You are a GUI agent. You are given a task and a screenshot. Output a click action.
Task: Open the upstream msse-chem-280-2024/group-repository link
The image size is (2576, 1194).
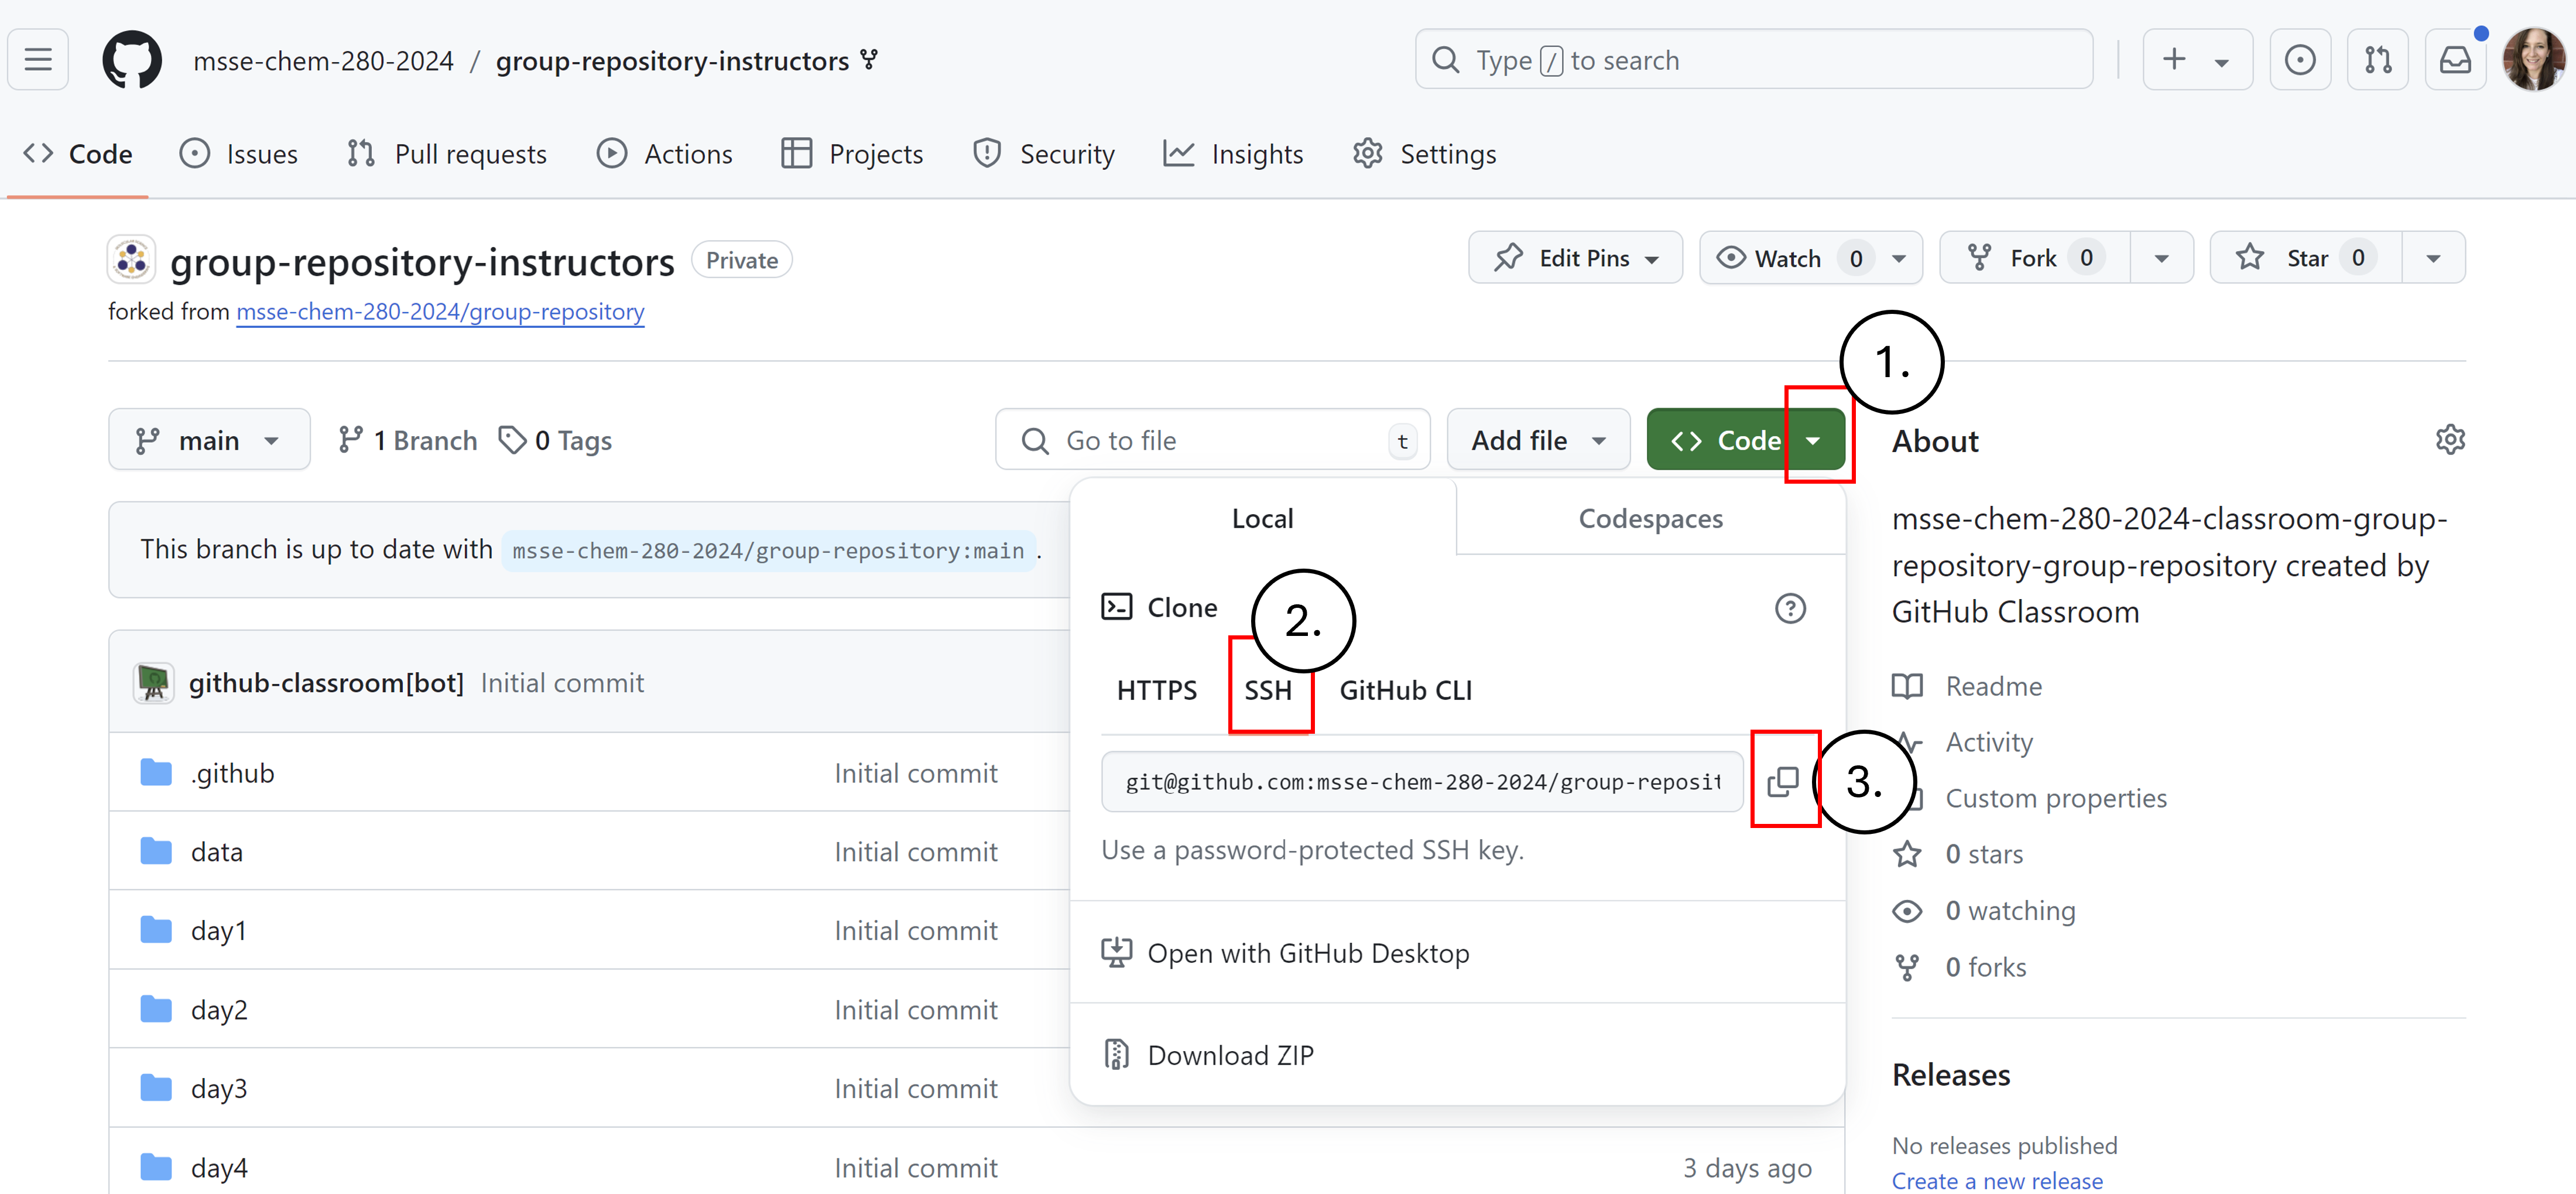point(440,312)
